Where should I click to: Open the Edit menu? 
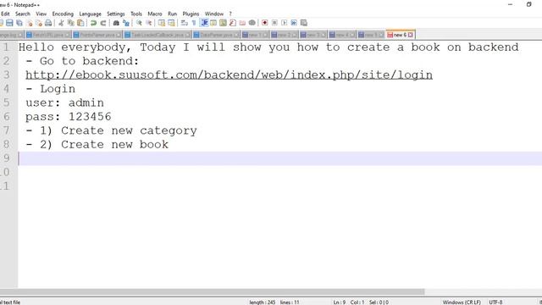(5, 14)
